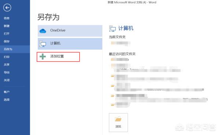Go to the 共享 section
The width and height of the screenshot is (220, 135).
pyautogui.click(x=7, y=65)
